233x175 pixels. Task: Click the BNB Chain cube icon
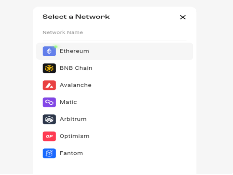pos(49,68)
